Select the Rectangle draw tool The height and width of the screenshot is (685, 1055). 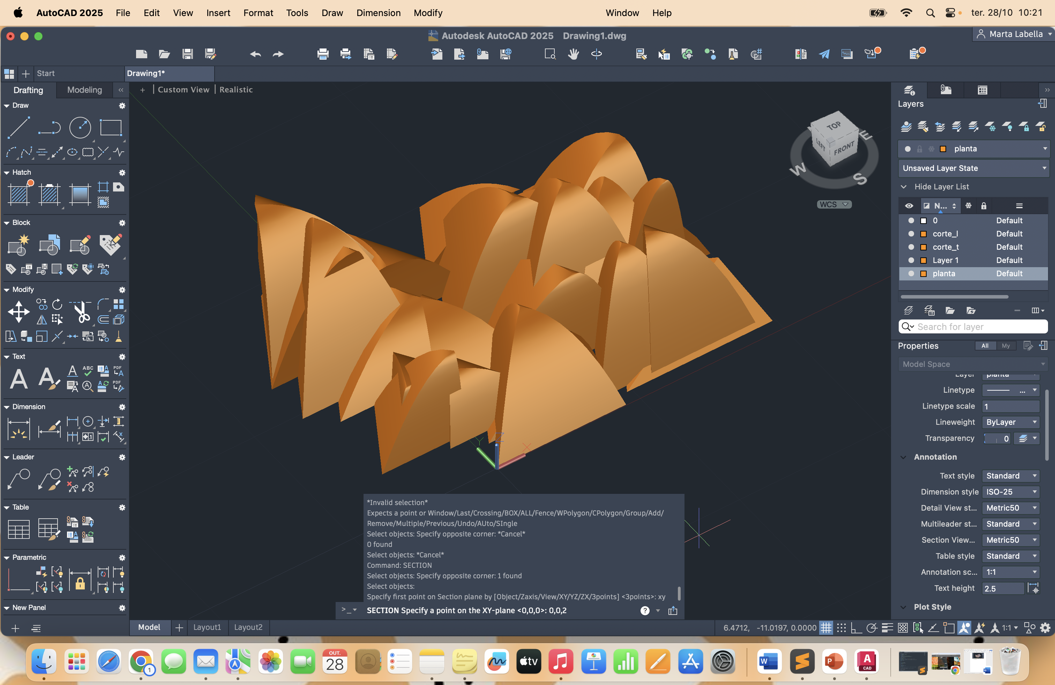[x=110, y=128]
